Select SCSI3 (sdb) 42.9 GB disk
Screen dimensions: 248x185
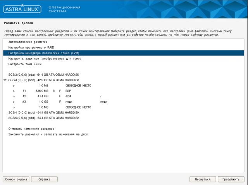(43, 80)
